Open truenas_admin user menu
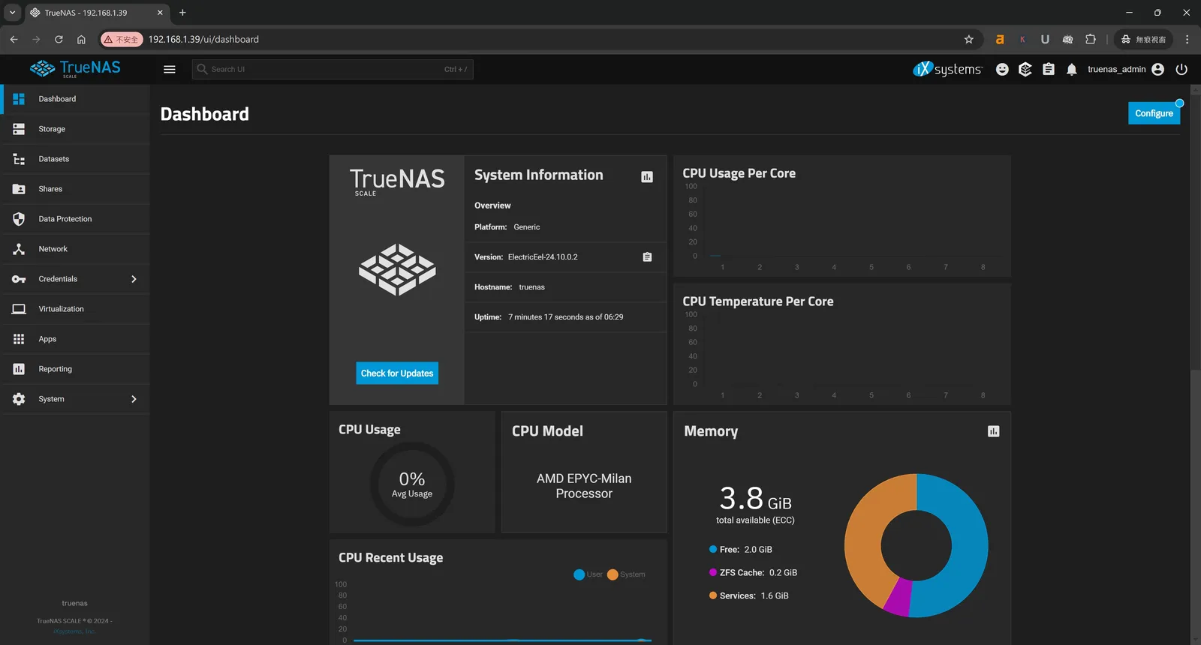The height and width of the screenshot is (645, 1201). pos(1126,69)
